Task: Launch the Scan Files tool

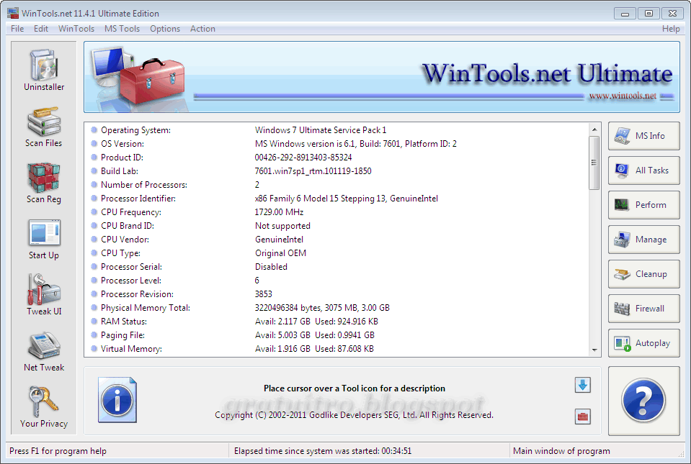Action: point(44,127)
